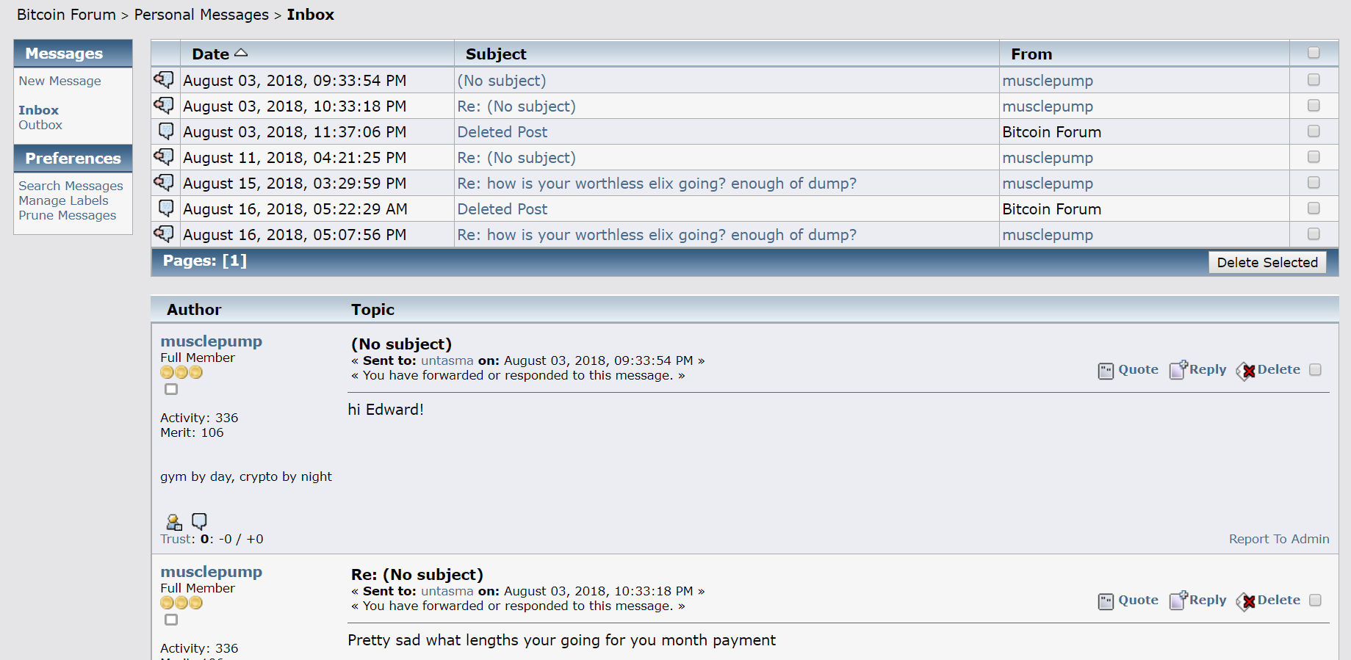Click the Quote icon on first message
Image resolution: width=1351 pixels, height=660 pixels.
coord(1106,371)
